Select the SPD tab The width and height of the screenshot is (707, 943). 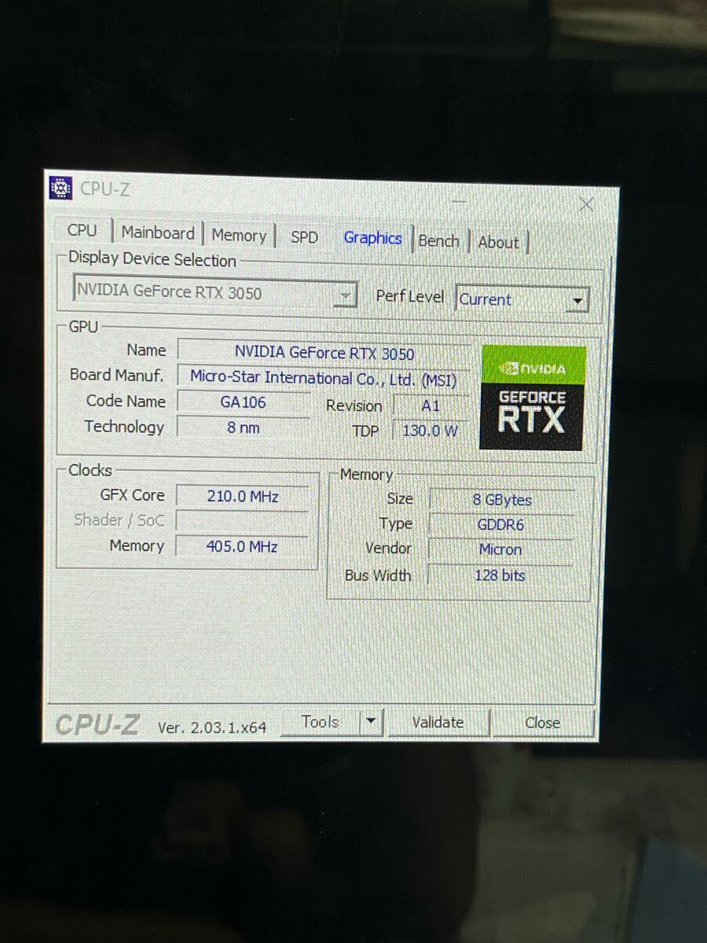click(x=304, y=237)
